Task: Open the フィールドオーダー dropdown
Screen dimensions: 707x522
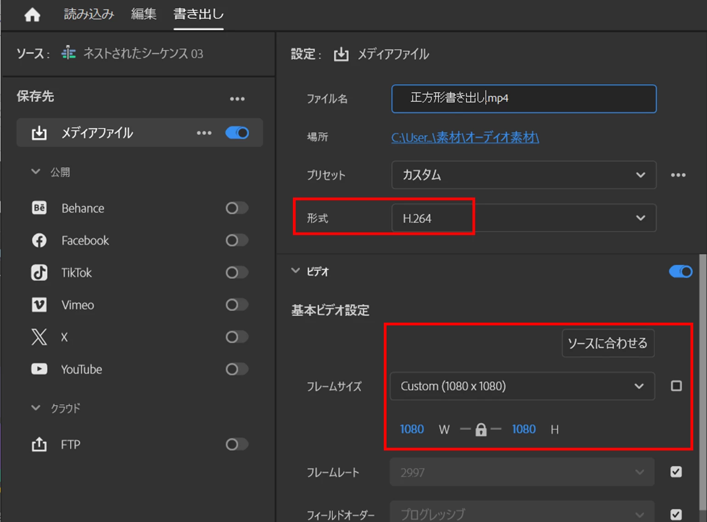Action: (522, 512)
